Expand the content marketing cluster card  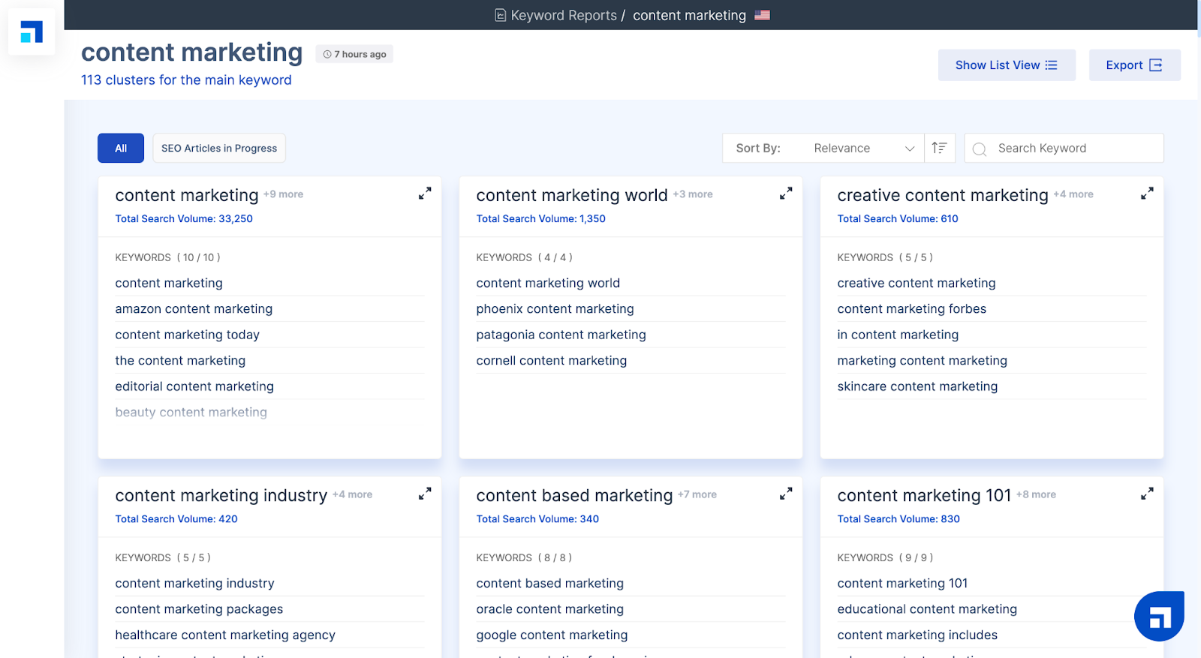click(425, 194)
